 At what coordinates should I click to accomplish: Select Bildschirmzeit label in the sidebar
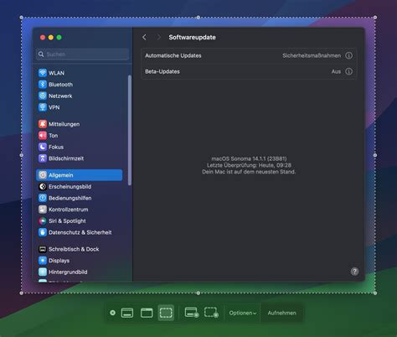point(66,158)
